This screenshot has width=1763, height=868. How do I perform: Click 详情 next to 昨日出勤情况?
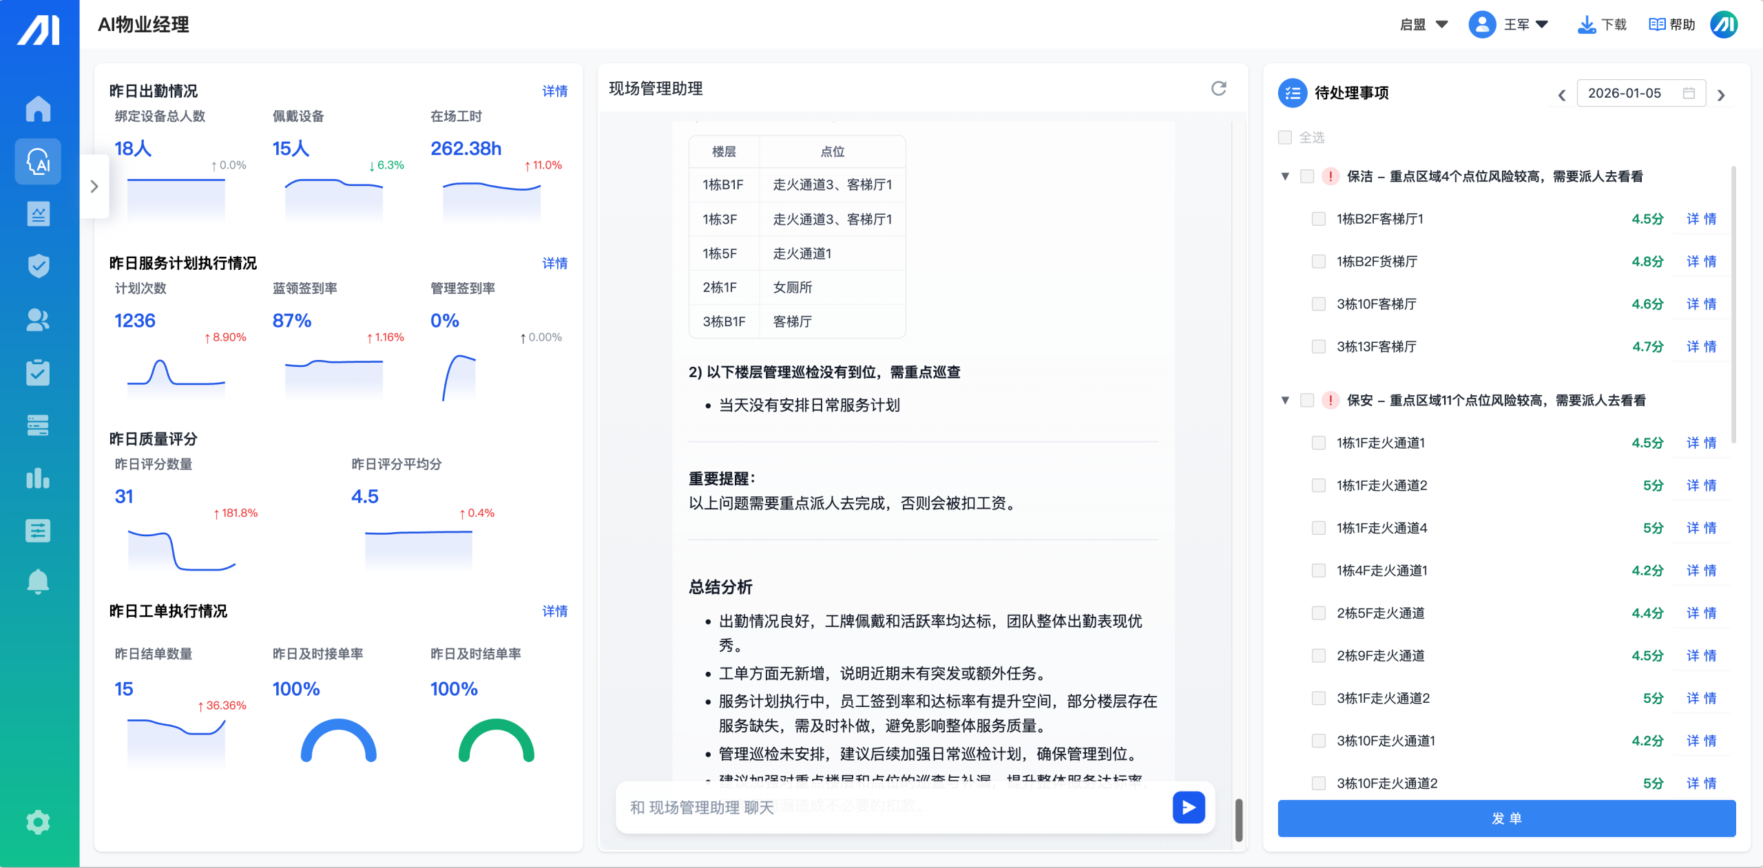pos(554,91)
